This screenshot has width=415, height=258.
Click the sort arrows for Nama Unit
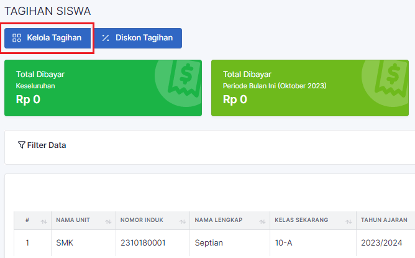pyautogui.click(x=109, y=220)
